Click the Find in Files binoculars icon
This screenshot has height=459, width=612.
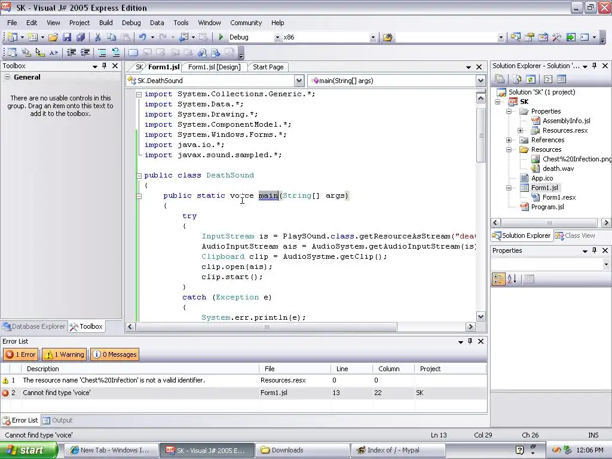(x=387, y=38)
